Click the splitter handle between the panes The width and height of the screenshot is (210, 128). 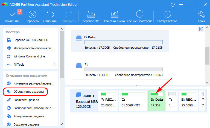pyautogui.click(x=138, y=86)
